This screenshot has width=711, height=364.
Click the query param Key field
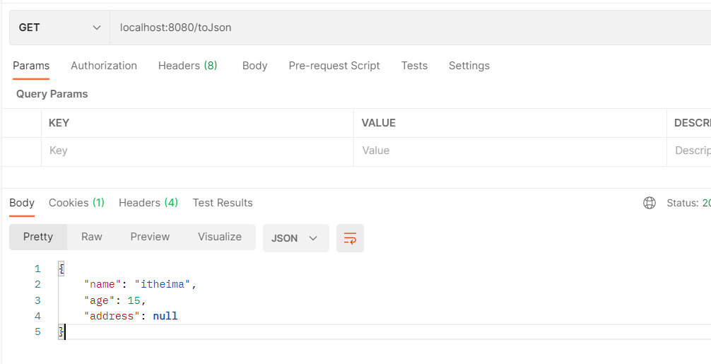point(197,151)
